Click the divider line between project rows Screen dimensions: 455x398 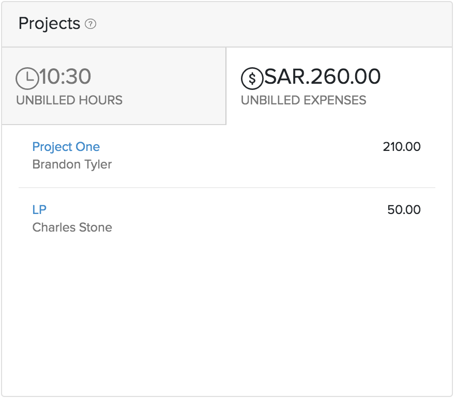[x=226, y=188]
